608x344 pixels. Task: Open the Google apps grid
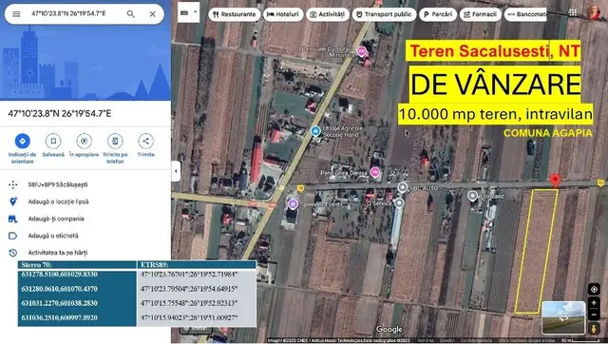(573, 12)
